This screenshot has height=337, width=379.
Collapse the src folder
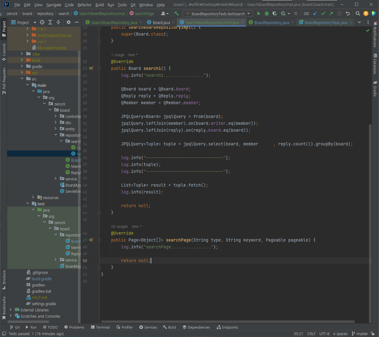pyautogui.click(x=22, y=79)
